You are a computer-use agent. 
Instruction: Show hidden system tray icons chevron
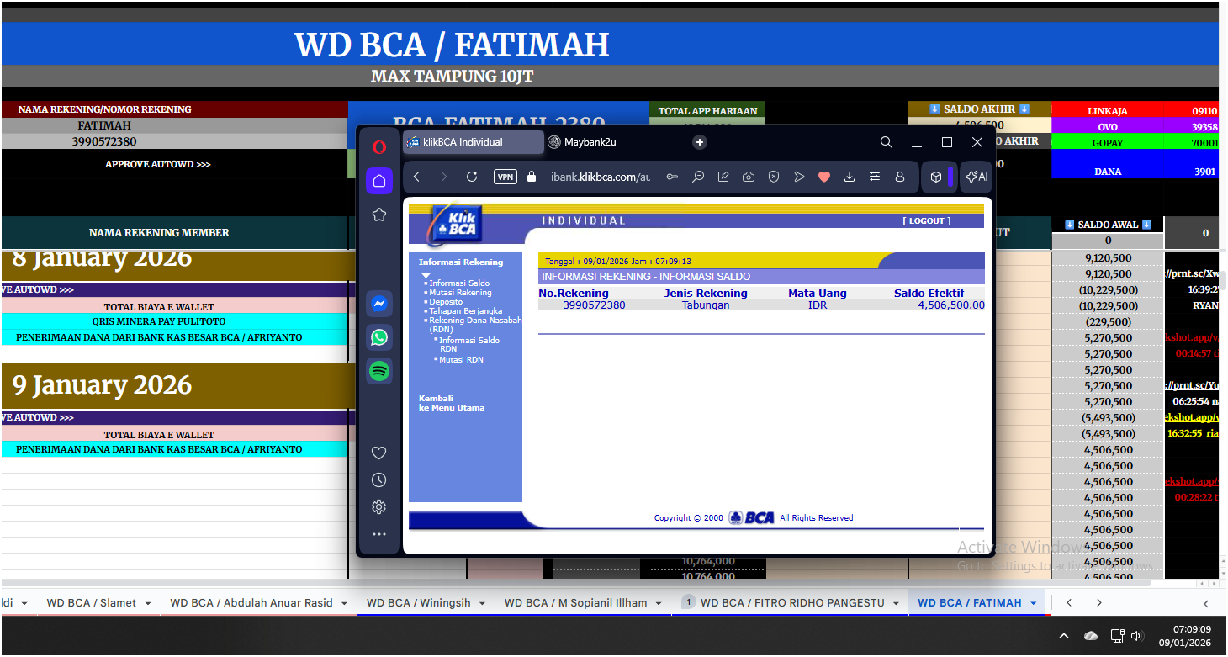coord(1064,636)
